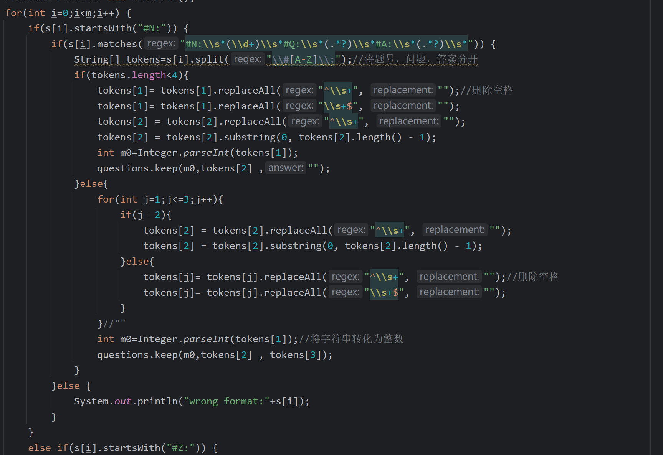The width and height of the screenshot is (663, 455).
Task: Click System.out.println statement
Action: tap(192, 401)
